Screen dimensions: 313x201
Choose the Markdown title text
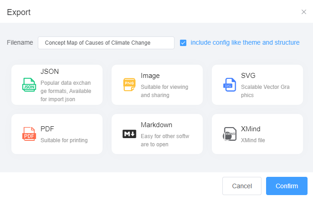(x=156, y=125)
